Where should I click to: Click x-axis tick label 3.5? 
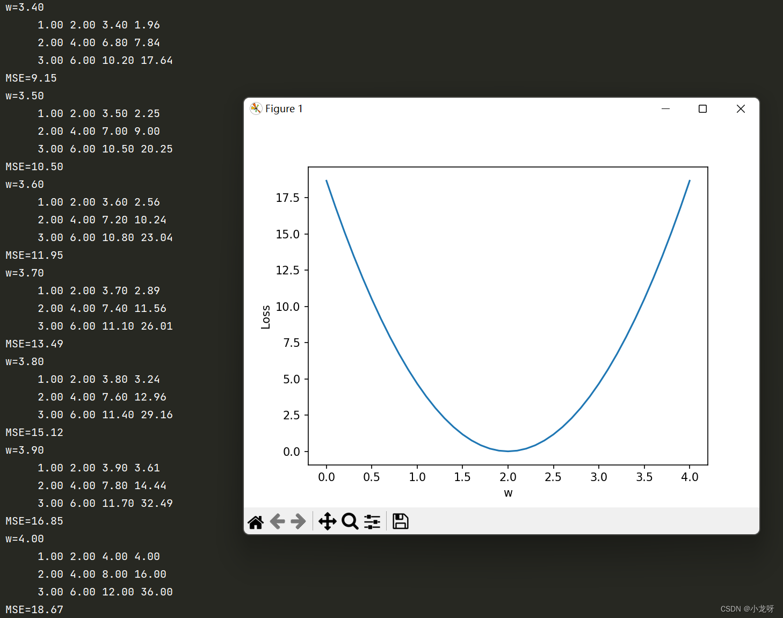tap(644, 477)
